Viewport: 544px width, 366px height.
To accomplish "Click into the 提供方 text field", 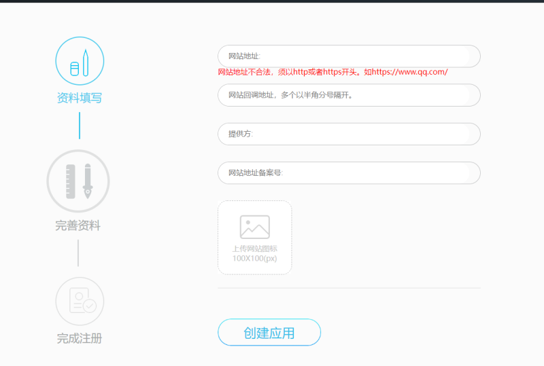I will [x=349, y=134].
